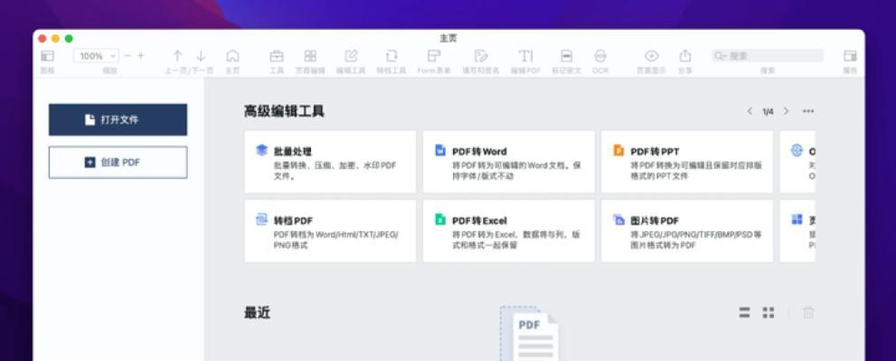Toggle the 属性 properties panel icon
896x361 pixels.
(x=850, y=56)
